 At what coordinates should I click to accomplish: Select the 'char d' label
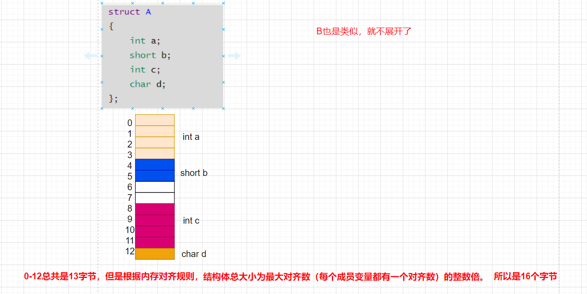click(194, 254)
